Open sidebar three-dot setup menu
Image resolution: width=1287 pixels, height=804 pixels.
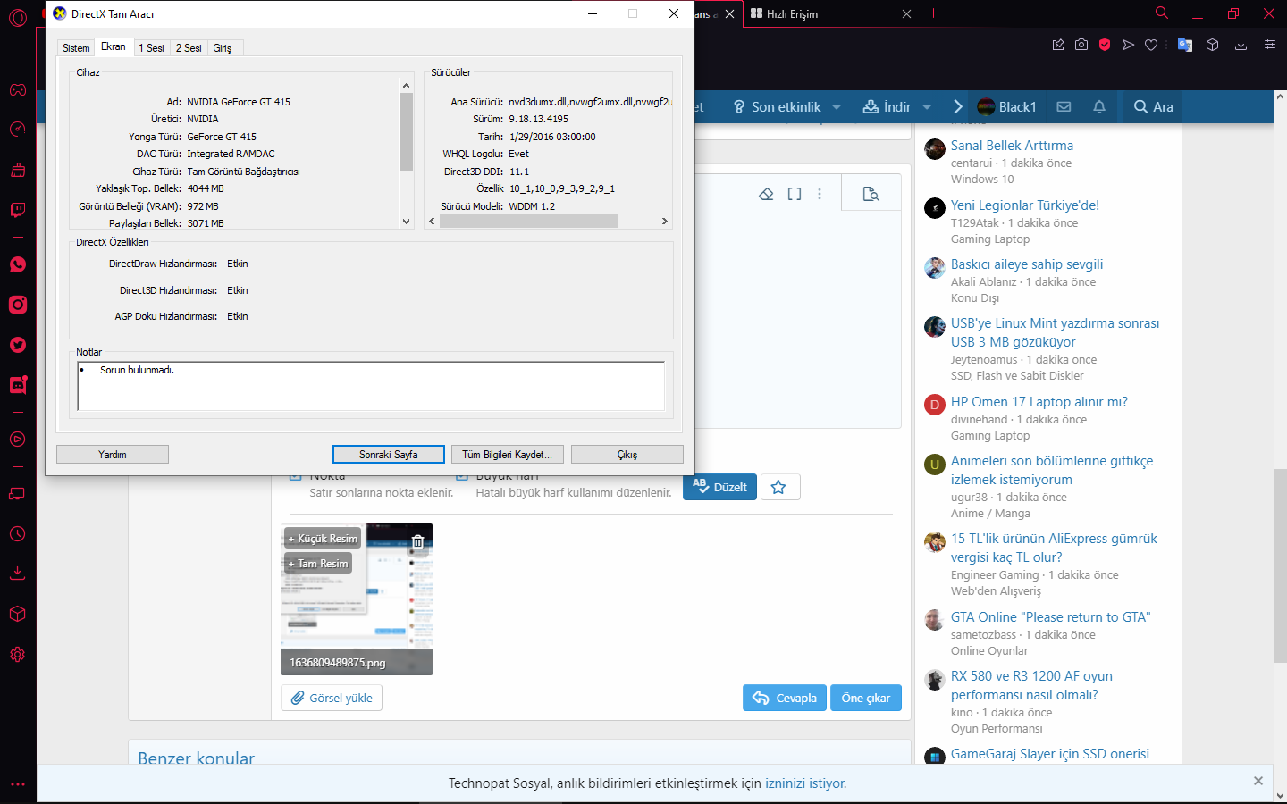tap(18, 784)
